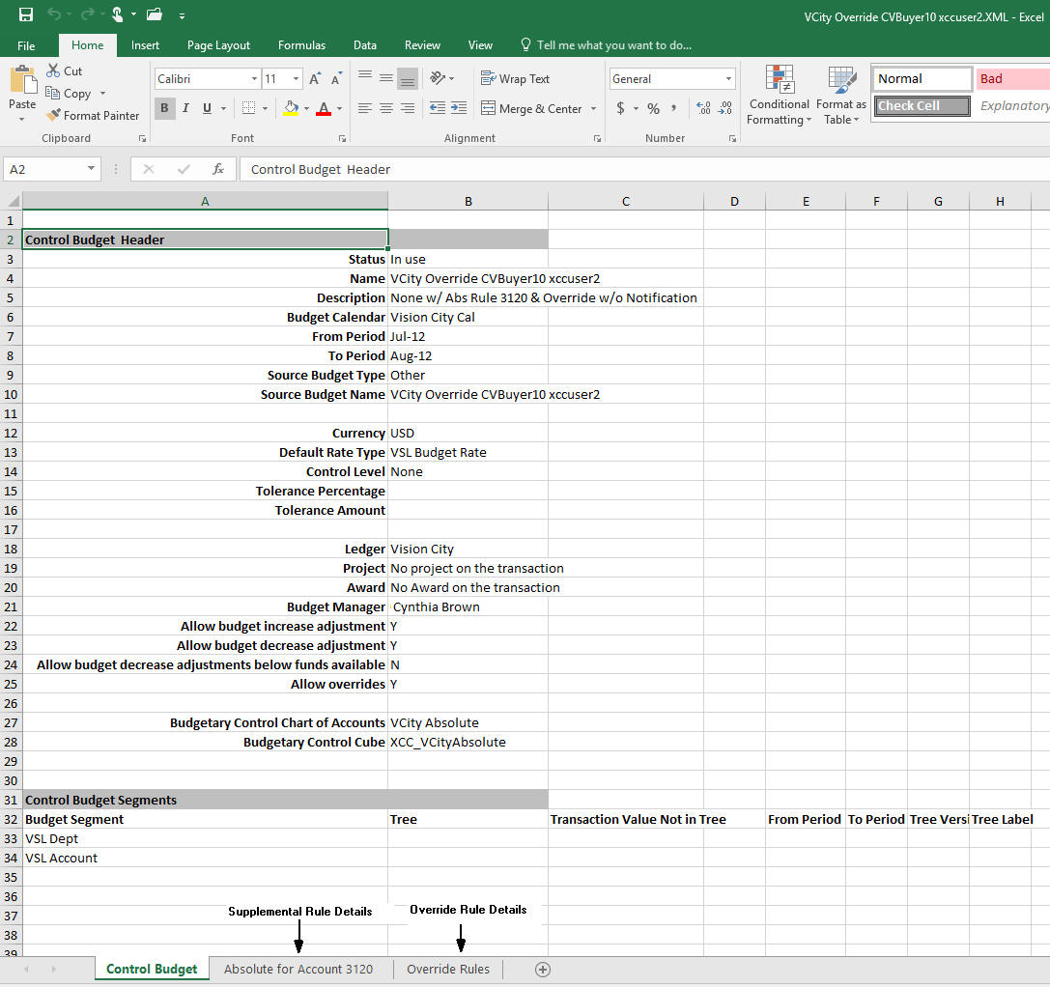1050x987 pixels.
Task: Customize Quick Access Toolbar arrow
Action: pos(183,14)
